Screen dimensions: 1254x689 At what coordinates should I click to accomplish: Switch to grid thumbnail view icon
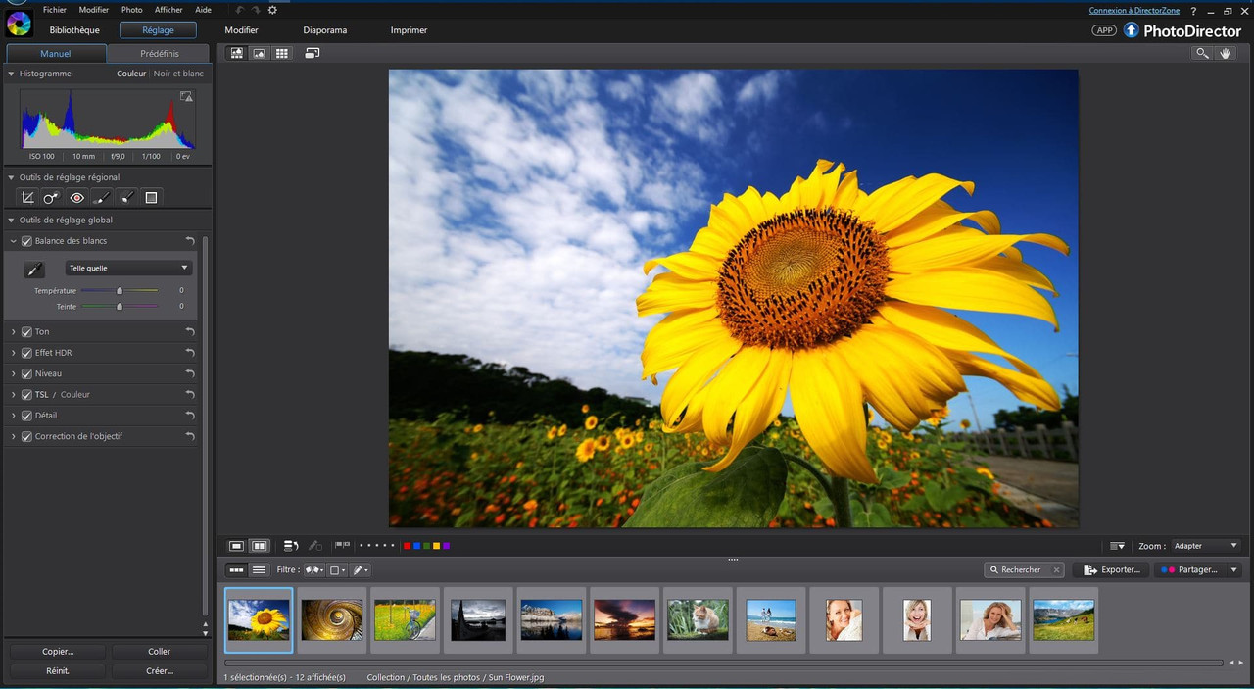click(x=282, y=54)
